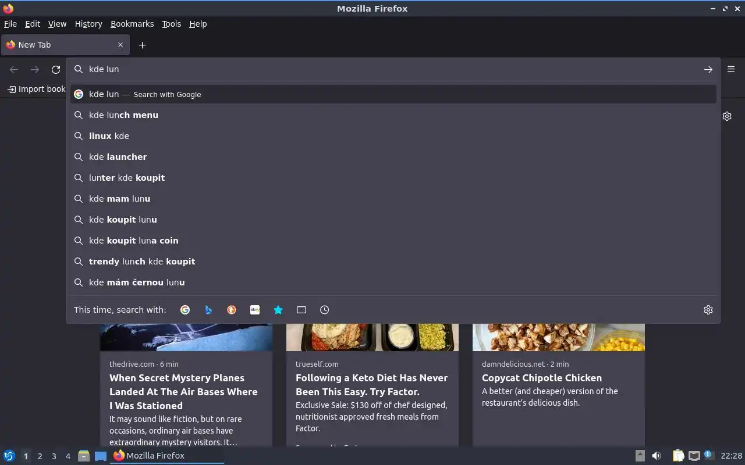Screen dimensions: 745x465
Task: Search this time with DuckDuckGo
Action: (232, 310)
